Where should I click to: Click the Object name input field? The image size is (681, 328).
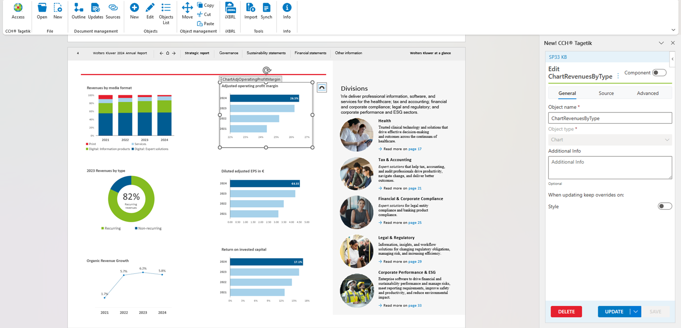(610, 118)
